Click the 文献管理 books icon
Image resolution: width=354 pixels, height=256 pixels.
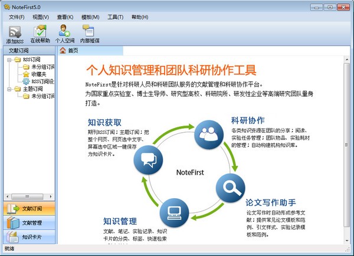point(12,223)
